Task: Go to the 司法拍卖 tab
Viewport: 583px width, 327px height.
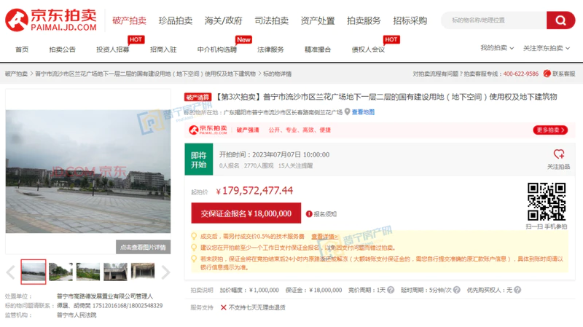Action: [x=271, y=20]
